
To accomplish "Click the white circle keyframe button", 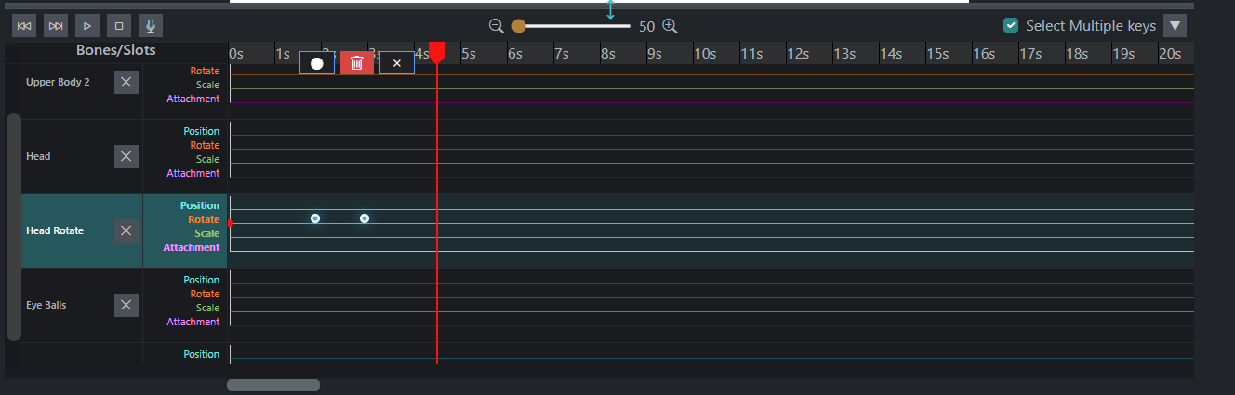I will (316, 63).
